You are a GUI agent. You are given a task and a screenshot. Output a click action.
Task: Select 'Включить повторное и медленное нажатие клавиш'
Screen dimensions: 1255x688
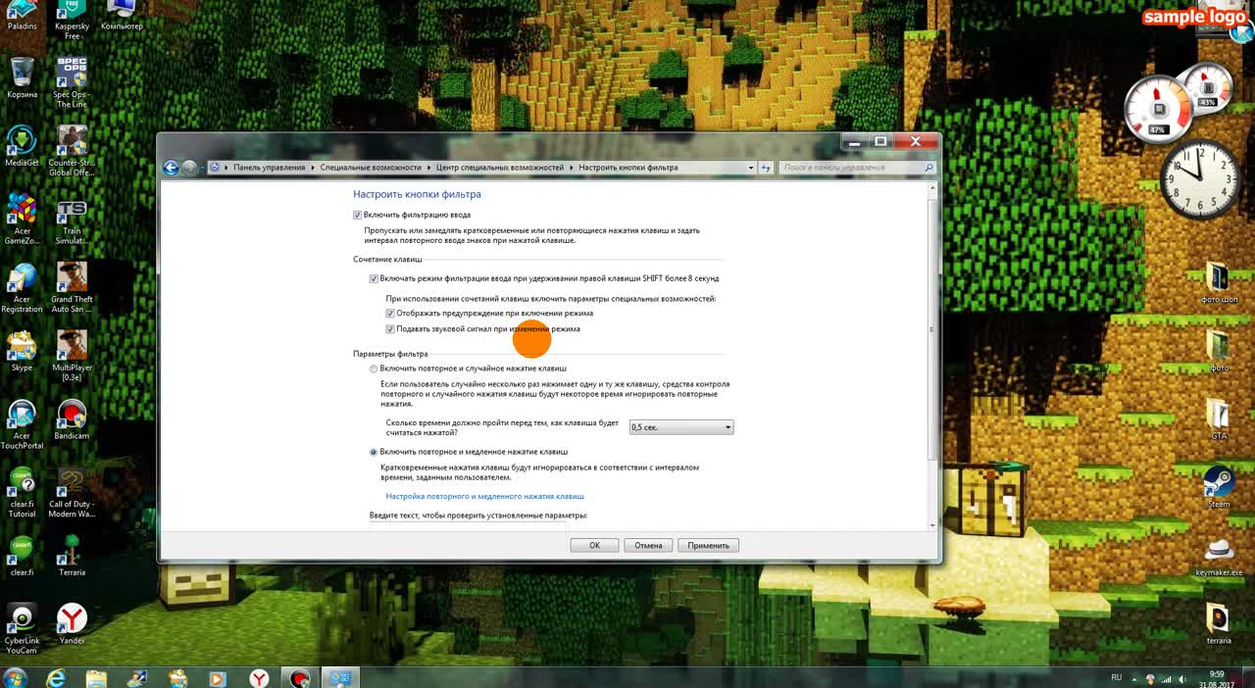coord(374,452)
